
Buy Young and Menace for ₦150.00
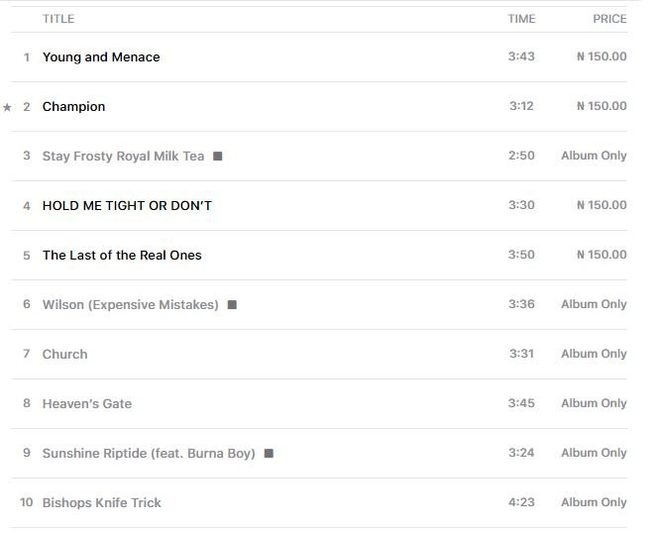602,56
